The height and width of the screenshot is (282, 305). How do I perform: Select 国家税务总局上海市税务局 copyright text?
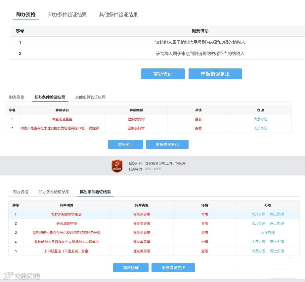165,163
